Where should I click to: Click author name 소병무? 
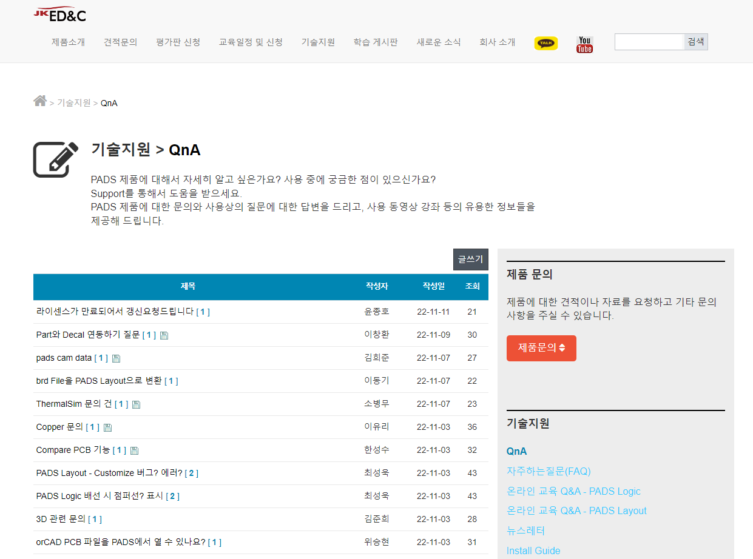point(377,404)
